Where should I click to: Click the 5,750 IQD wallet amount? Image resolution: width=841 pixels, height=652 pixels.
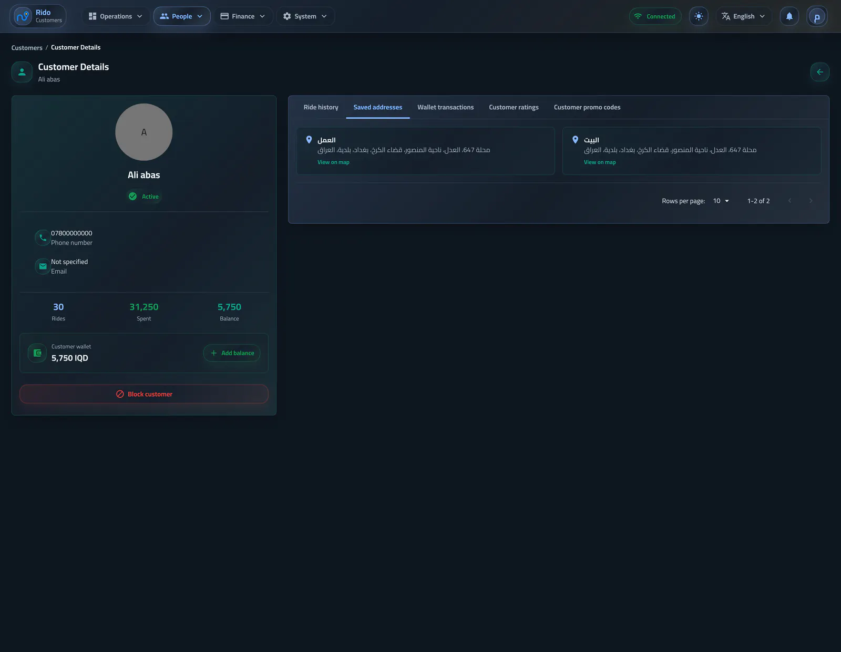[70, 358]
